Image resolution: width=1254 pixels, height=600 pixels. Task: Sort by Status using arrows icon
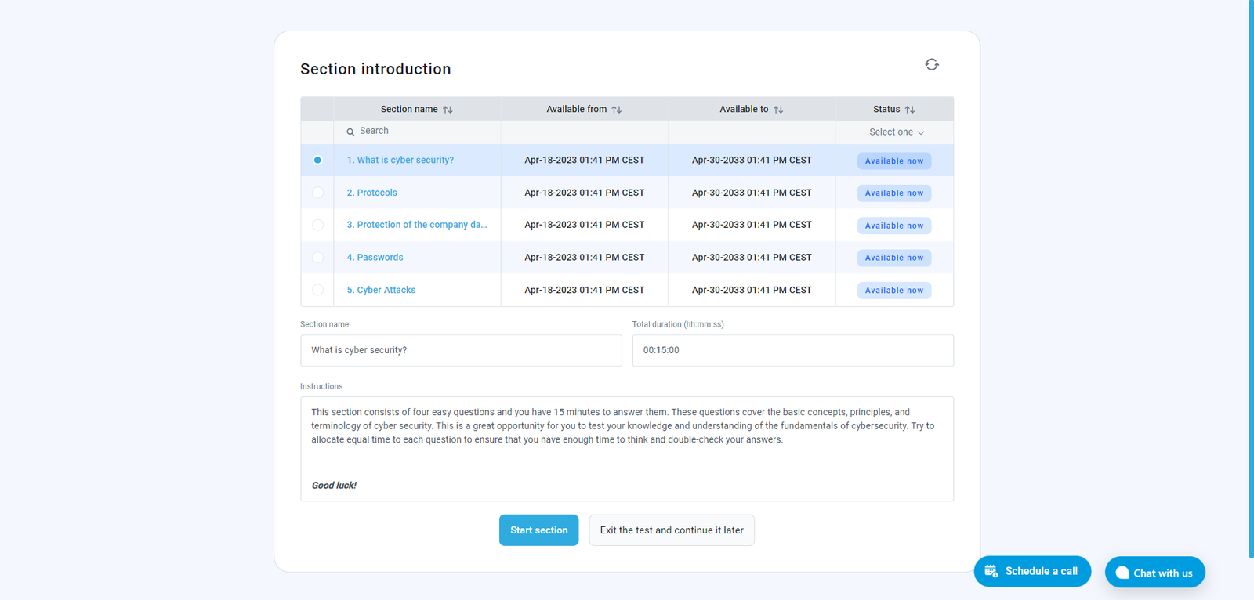[910, 110]
